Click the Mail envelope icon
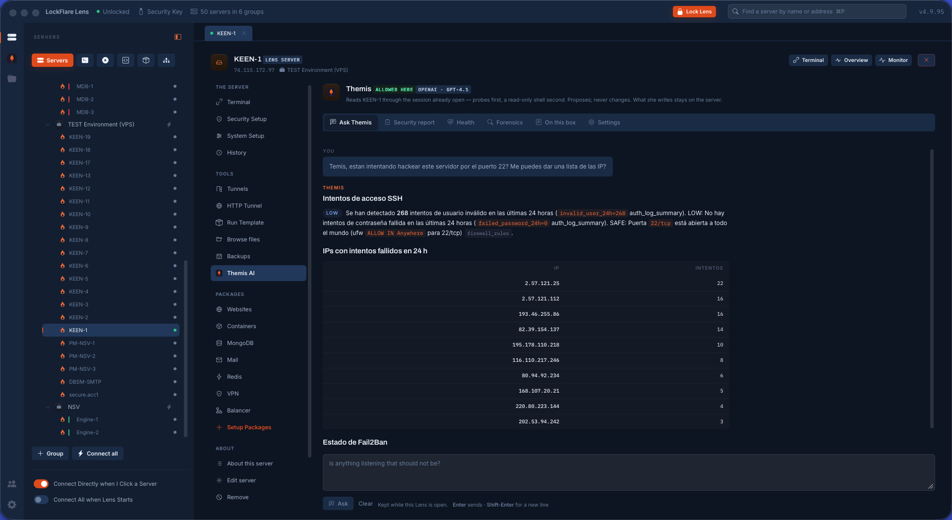Image resolution: width=952 pixels, height=520 pixels. 219,360
